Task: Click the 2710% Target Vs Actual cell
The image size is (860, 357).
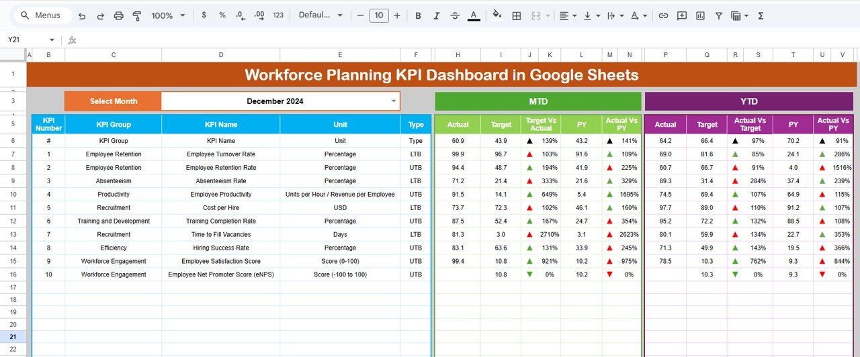Action: 550,235
